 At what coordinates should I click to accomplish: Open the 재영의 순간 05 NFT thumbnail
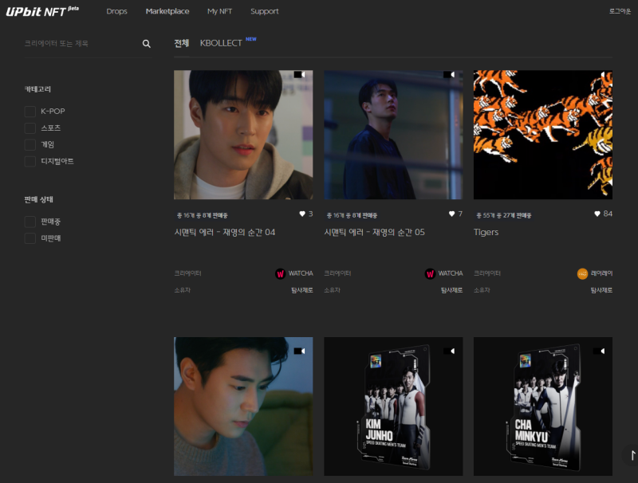393,135
